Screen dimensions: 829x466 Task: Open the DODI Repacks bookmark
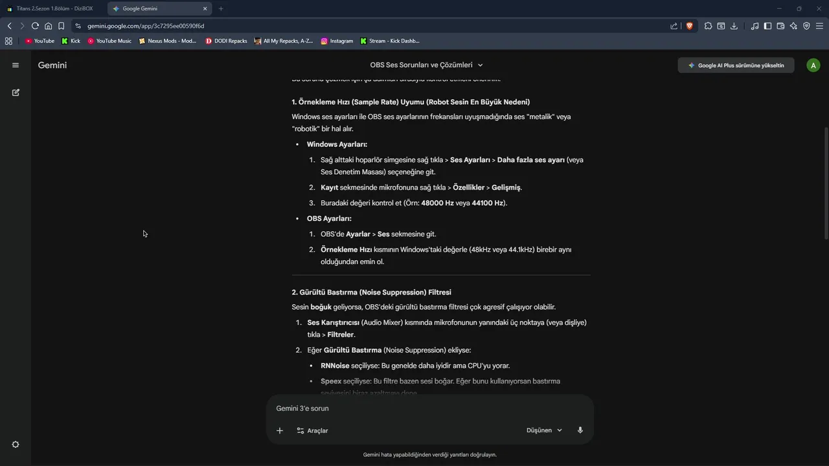[226, 41]
